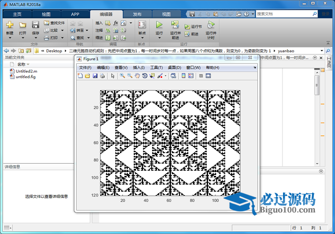Toggle the Edit Plot arrow tool
Image resolution: width=335 pixels, height=234 pixels.
[112, 76]
